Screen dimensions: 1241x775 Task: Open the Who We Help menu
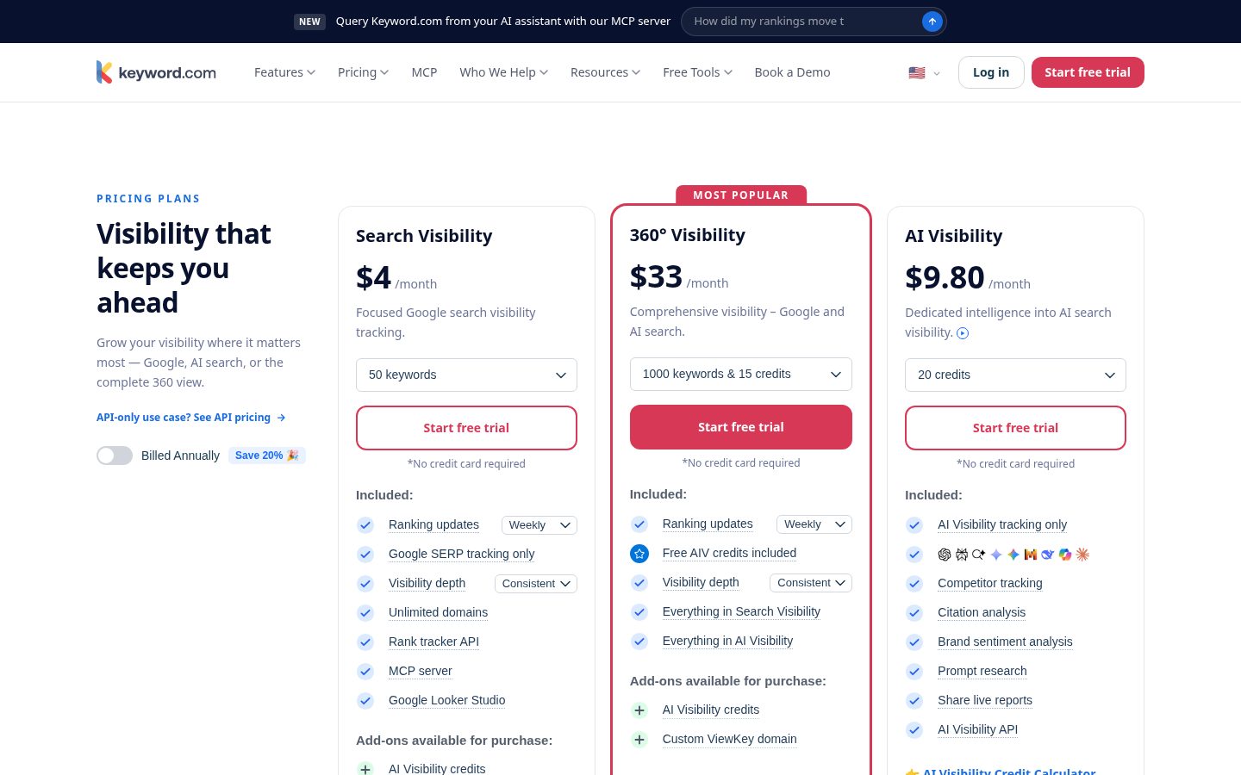(x=503, y=72)
